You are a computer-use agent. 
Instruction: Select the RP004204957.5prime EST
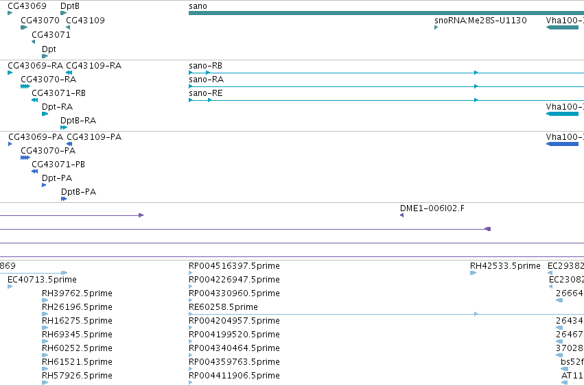(x=191, y=328)
